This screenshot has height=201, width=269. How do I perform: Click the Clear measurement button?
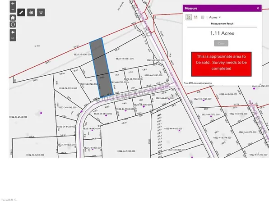pyautogui.click(x=221, y=43)
